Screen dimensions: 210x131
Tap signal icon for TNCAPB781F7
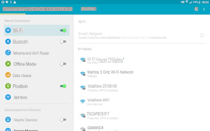(83, 115)
